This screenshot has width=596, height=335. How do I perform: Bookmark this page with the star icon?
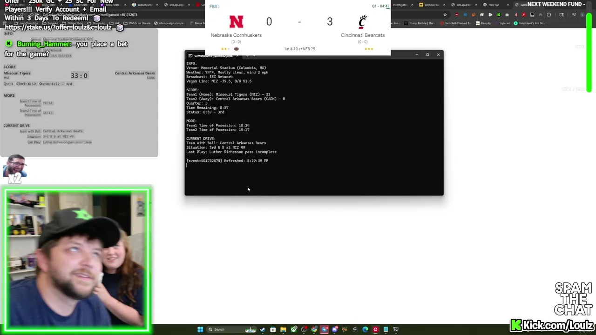pyautogui.click(x=445, y=14)
